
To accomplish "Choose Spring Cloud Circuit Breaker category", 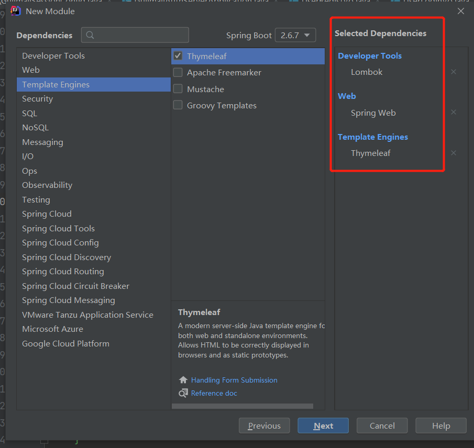I will tap(94, 286).
